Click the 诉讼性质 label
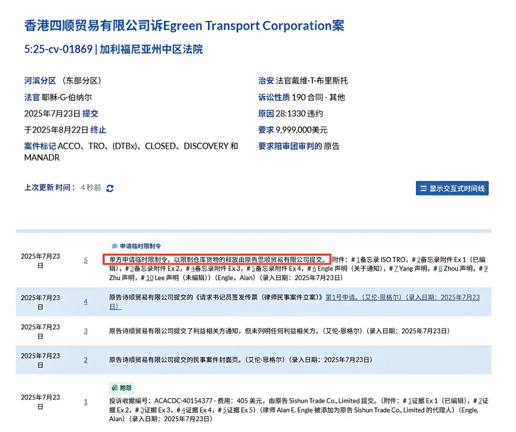 (274, 97)
